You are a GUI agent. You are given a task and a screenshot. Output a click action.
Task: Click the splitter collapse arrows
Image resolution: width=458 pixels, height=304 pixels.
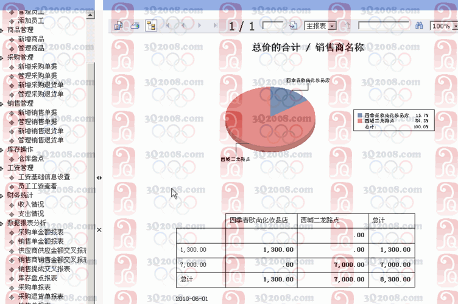coord(99,178)
